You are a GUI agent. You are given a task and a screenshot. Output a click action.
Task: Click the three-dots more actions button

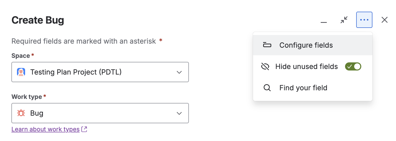364,20
